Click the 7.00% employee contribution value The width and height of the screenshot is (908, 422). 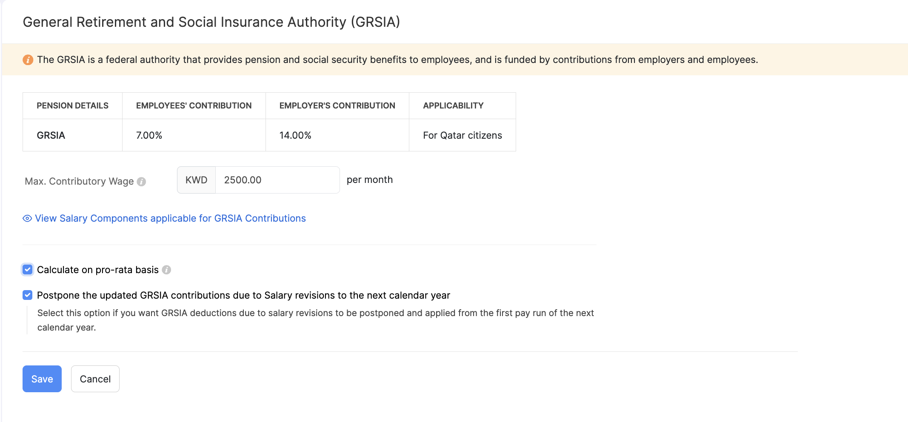(x=149, y=136)
